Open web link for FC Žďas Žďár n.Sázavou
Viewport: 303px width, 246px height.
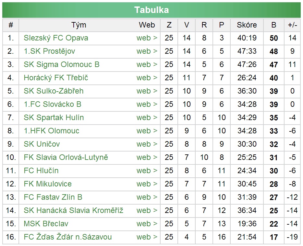(147, 237)
